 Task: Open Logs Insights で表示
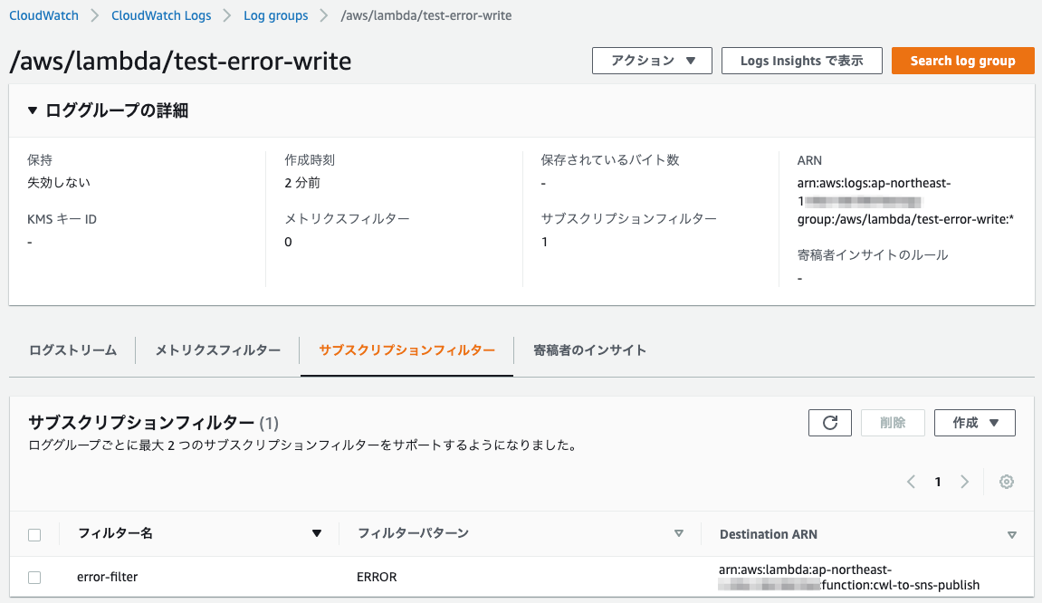(x=801, y=61)
